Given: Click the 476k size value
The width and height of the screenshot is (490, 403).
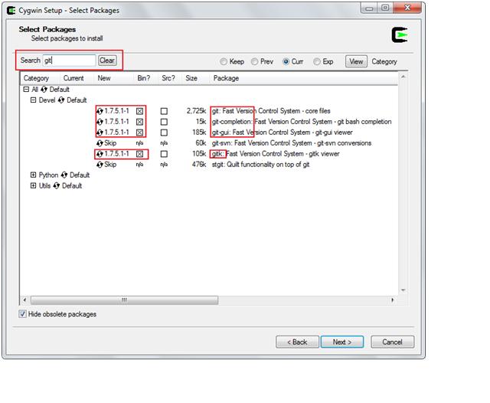Looking at the screenshot, I should point(199,165).
